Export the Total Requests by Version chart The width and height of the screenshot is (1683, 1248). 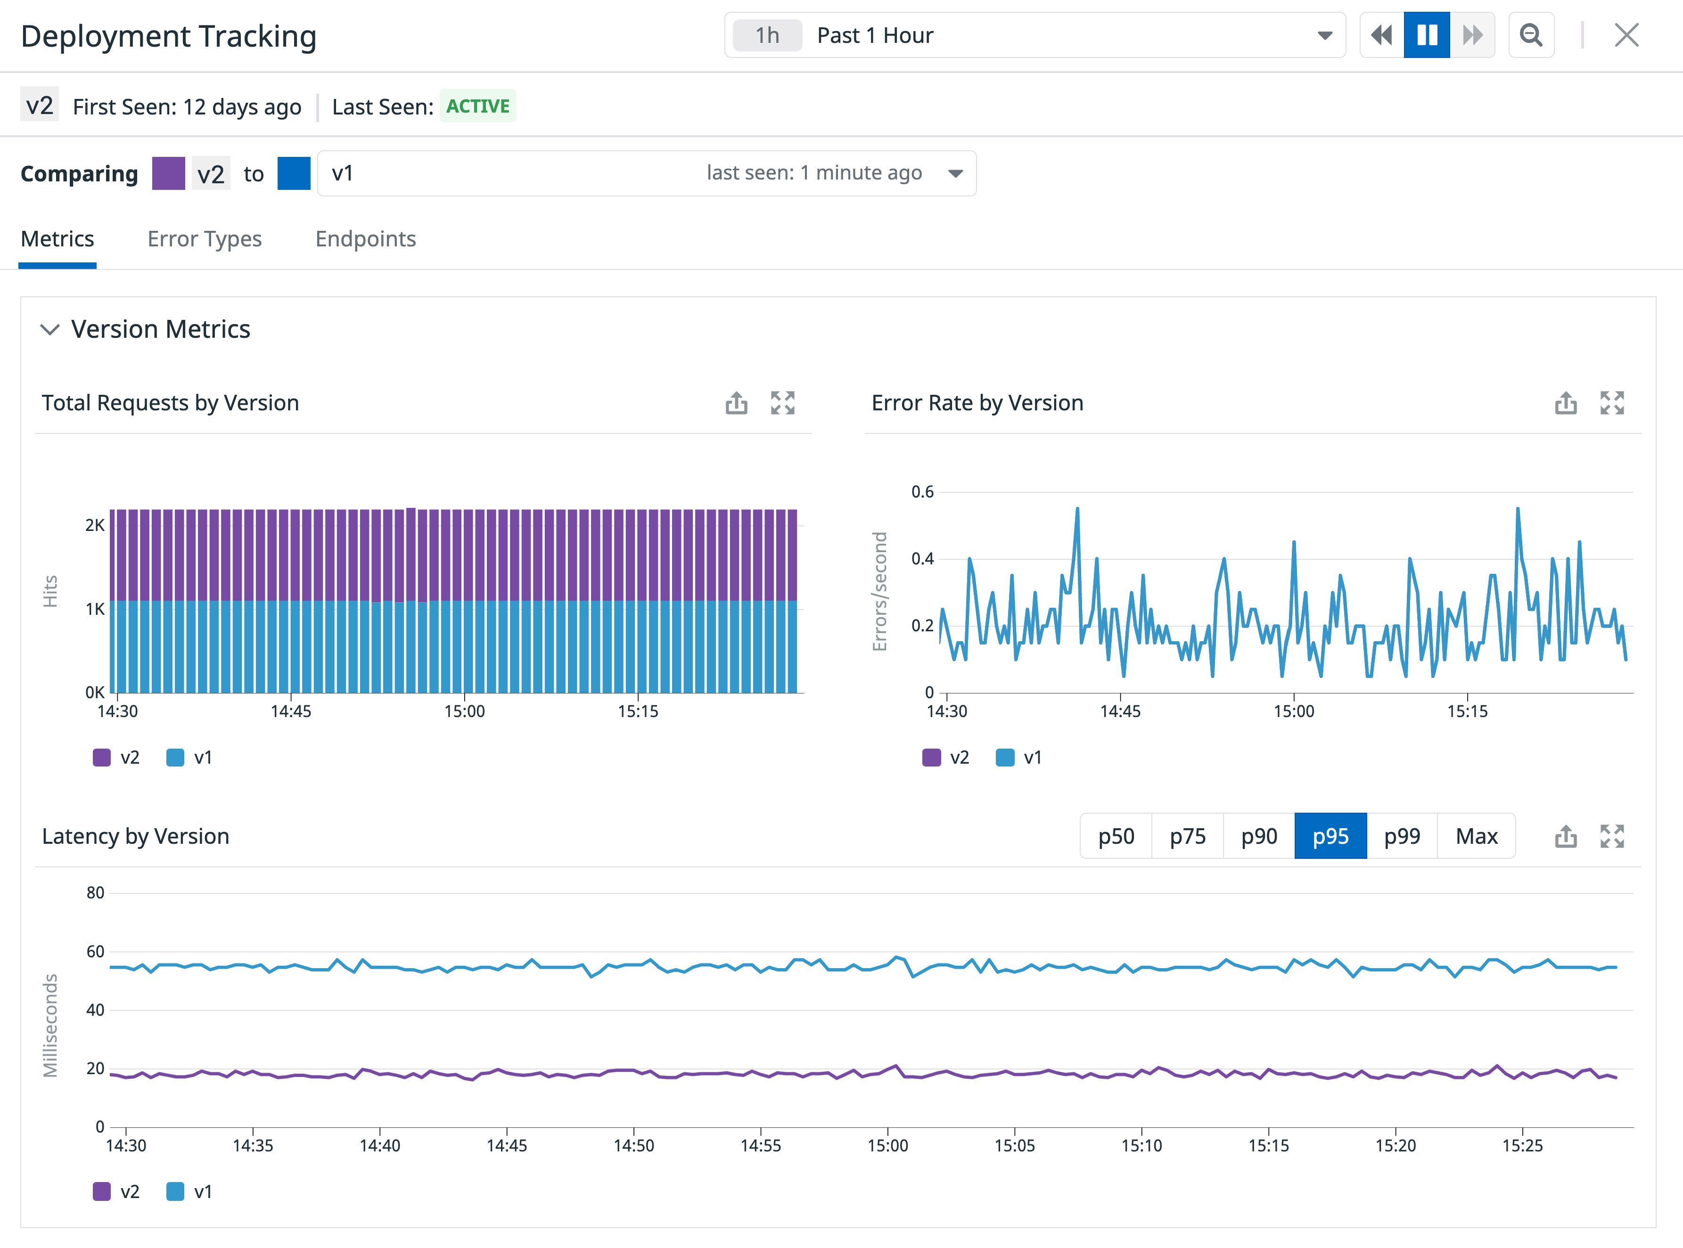tap(737, 403)
